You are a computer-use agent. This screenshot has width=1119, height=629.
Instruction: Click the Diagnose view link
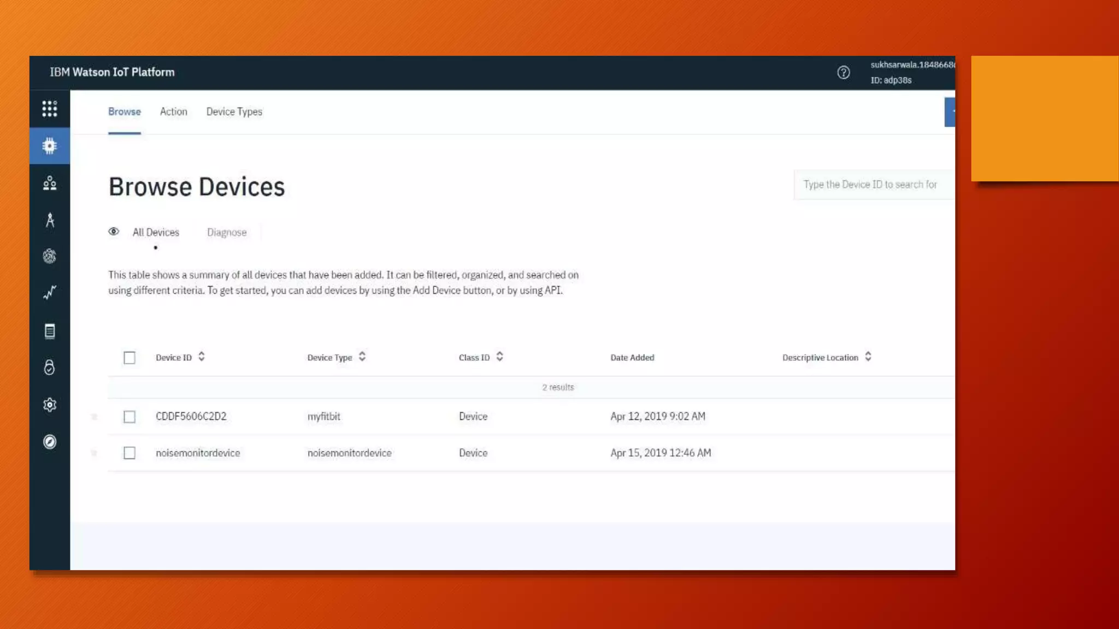227,233
